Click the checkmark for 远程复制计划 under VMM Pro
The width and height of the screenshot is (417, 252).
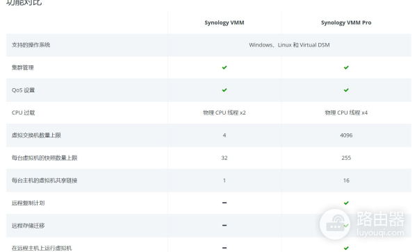click(x=346, y=203)
